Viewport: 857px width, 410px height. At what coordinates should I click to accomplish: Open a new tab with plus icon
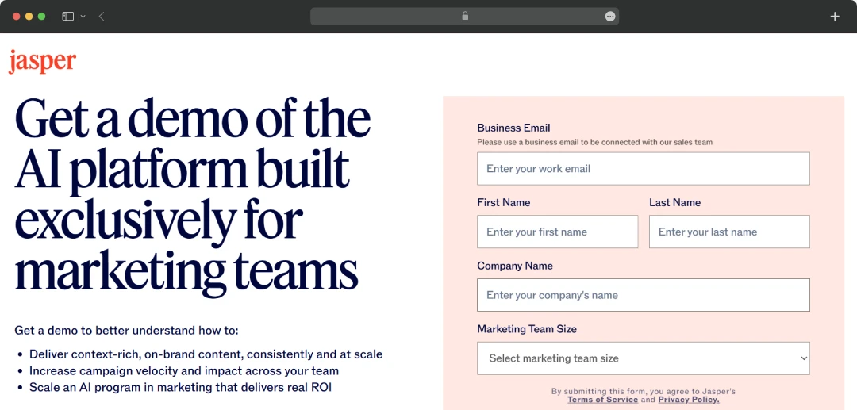835,17
